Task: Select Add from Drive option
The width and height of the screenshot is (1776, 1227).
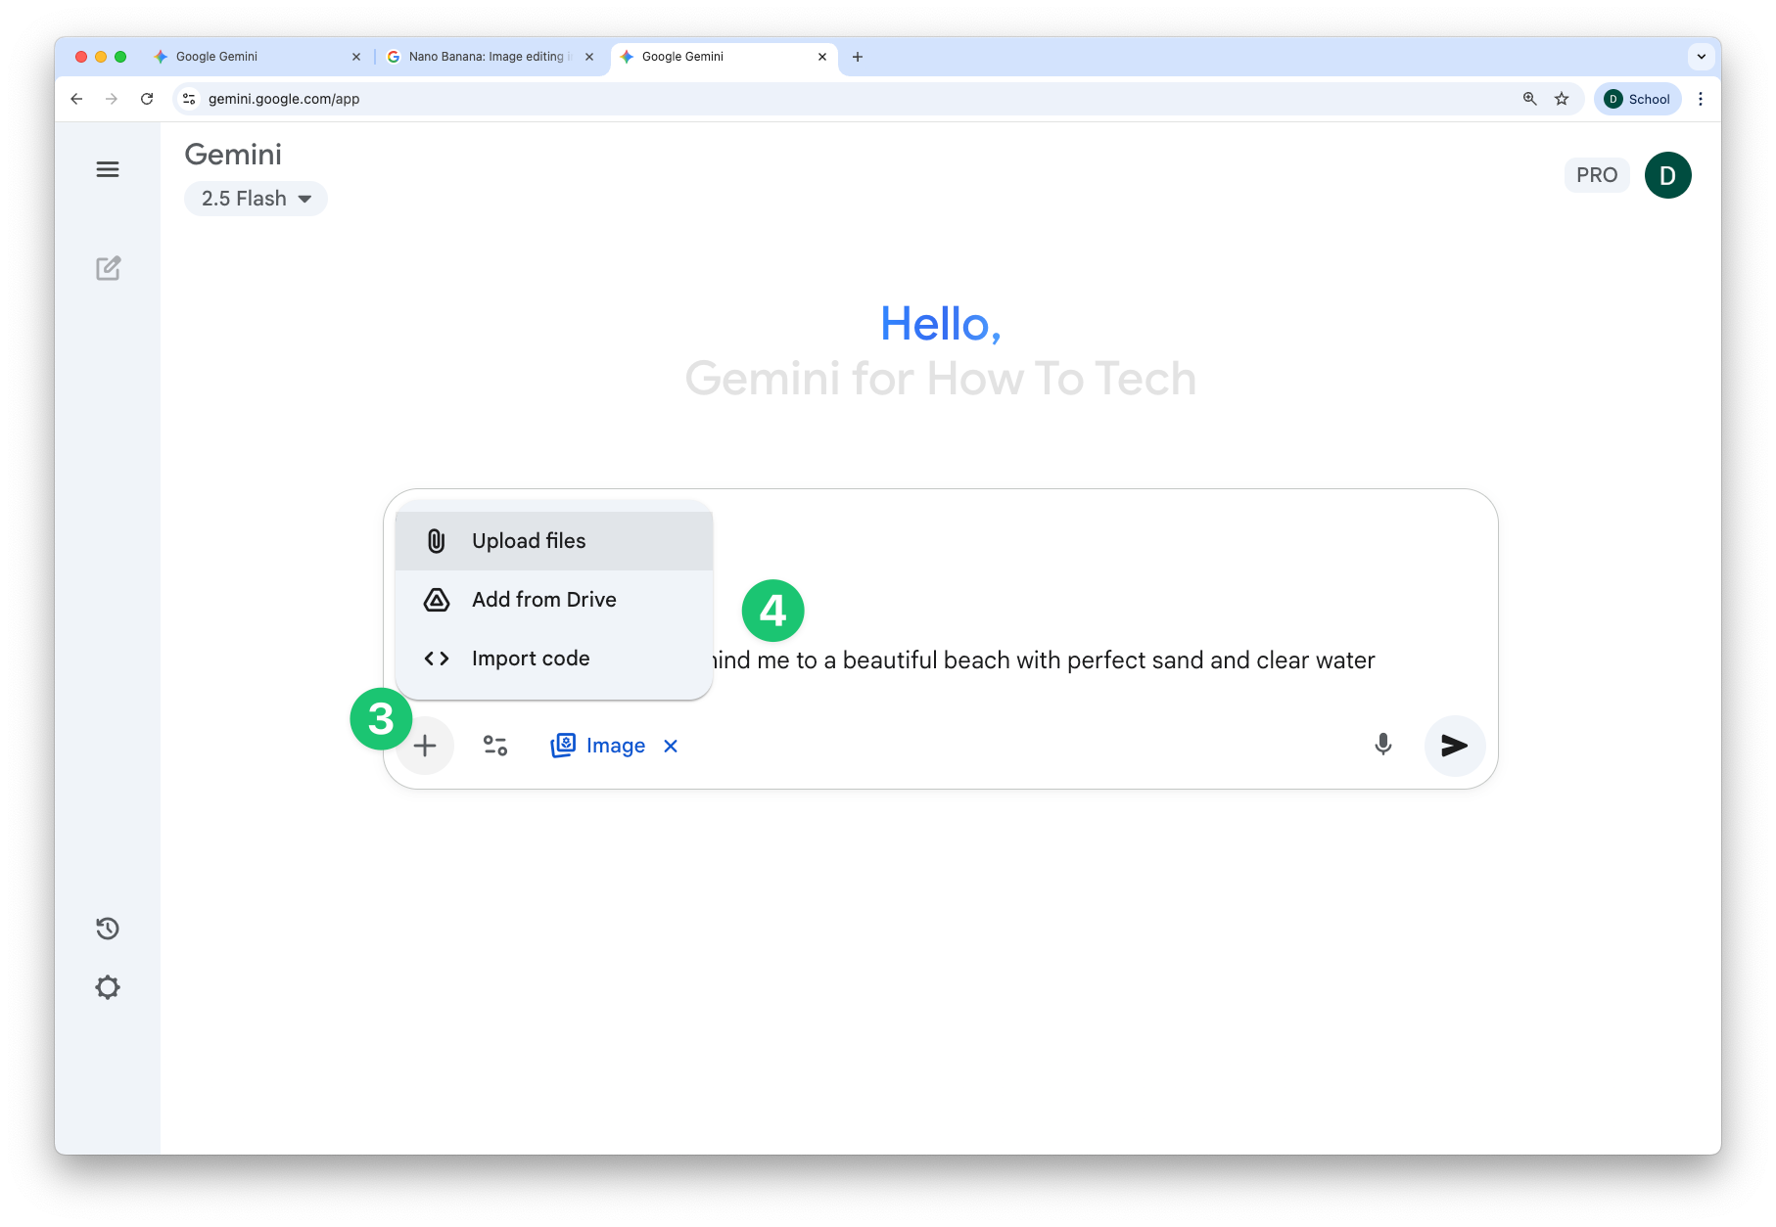Action: 554,600
